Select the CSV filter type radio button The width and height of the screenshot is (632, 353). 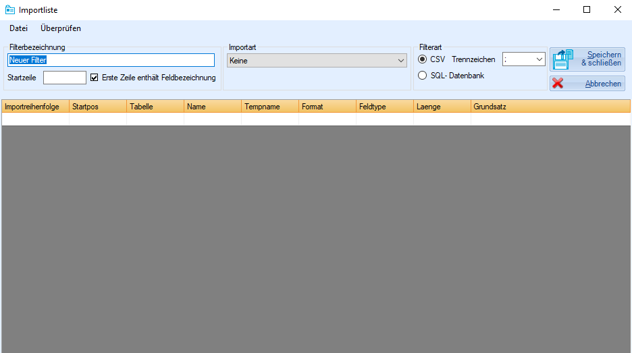tap(423, 59)
